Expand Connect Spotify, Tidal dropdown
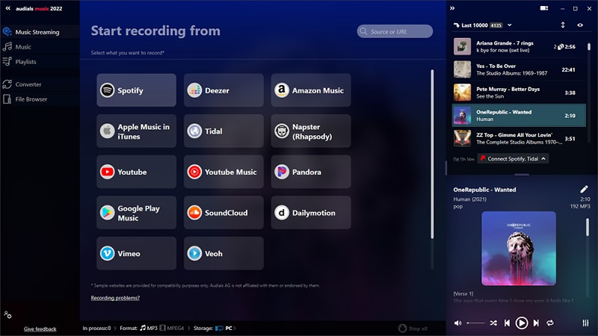Screen dimensions: 598x336 [x=514, y=158]
